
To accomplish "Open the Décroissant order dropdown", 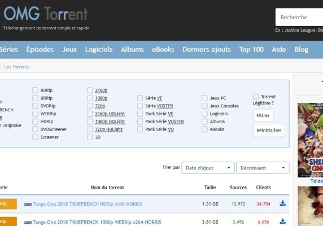I will (263, 168).
